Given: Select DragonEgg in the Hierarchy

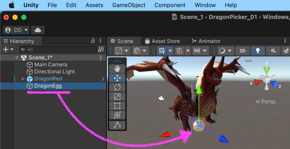Looking at the screenshot, I should (x=48, y=86).
